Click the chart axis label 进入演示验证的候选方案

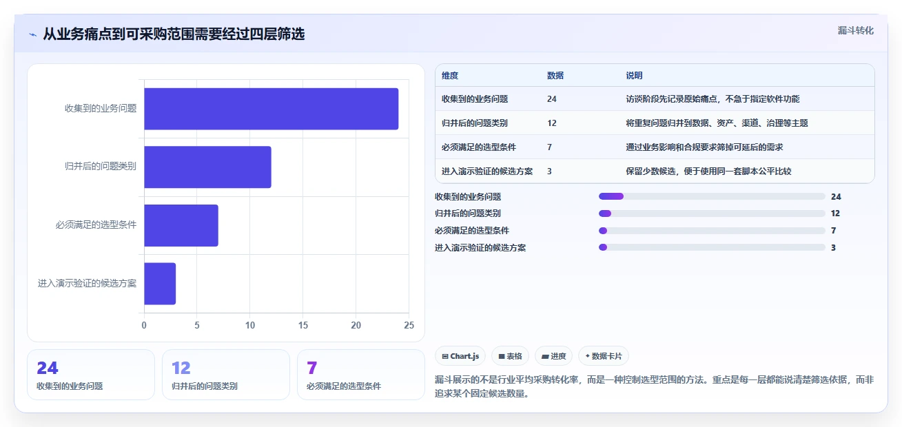pos(88,283)
